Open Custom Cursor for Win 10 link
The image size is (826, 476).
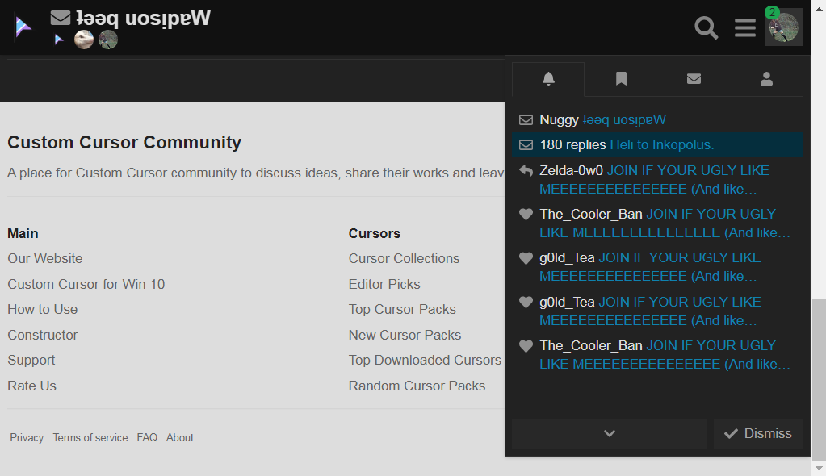coord(86,284)
